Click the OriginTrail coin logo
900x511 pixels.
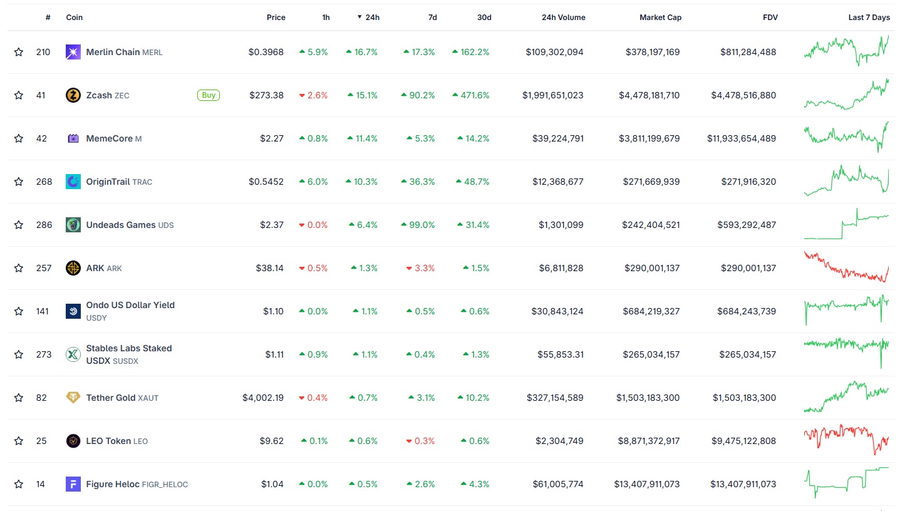click(73, 182)
